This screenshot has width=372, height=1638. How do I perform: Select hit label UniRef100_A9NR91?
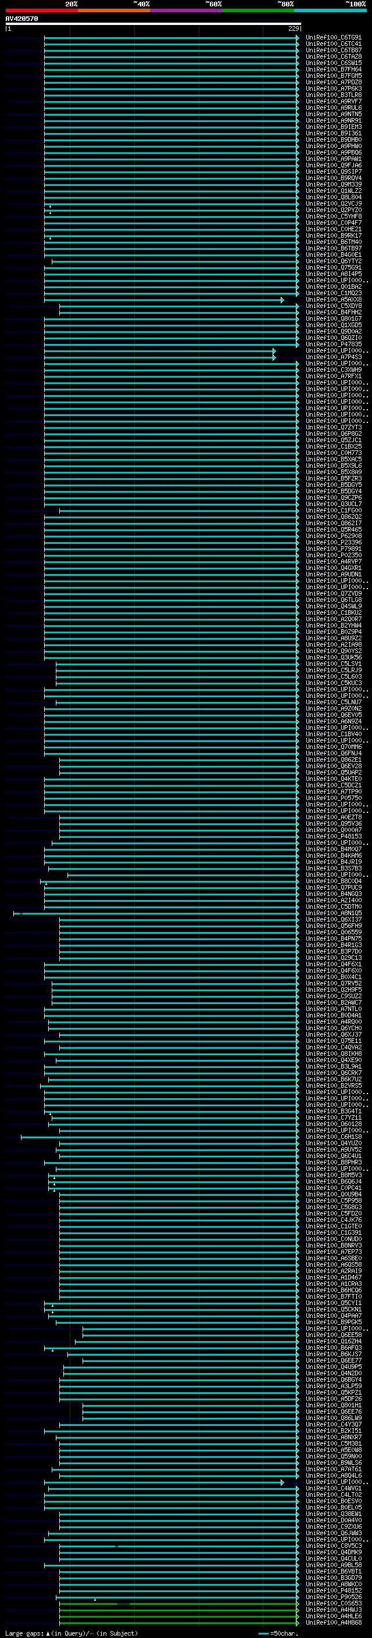coord(334,121)
